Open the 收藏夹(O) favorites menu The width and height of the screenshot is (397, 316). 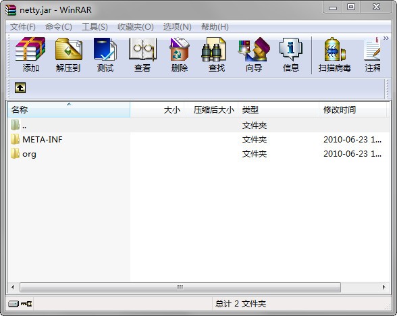point(136,26)
